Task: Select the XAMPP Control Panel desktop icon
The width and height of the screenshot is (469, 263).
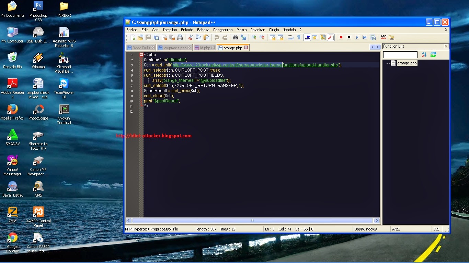Action: 38,217
